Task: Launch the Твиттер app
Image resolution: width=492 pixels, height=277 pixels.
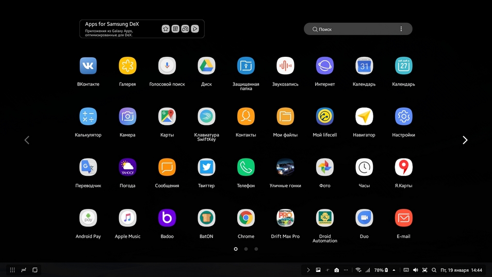Action: [x=206, y=167]
